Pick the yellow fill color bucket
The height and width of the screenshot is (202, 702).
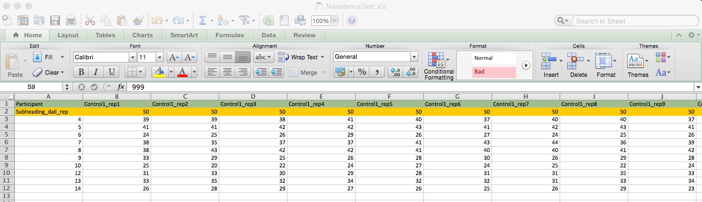coord(160,72)
